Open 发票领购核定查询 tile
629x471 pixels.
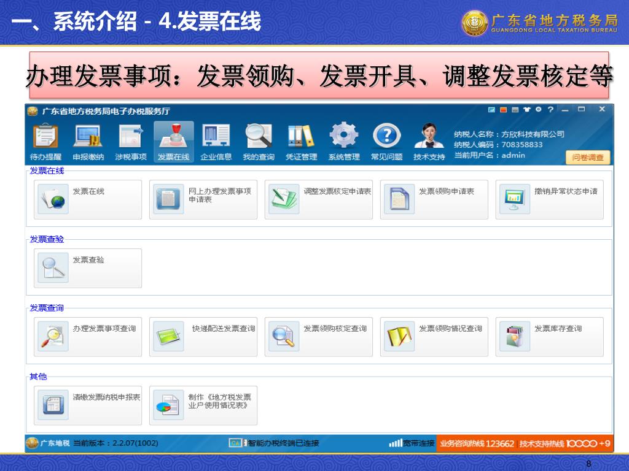point(319,337)
